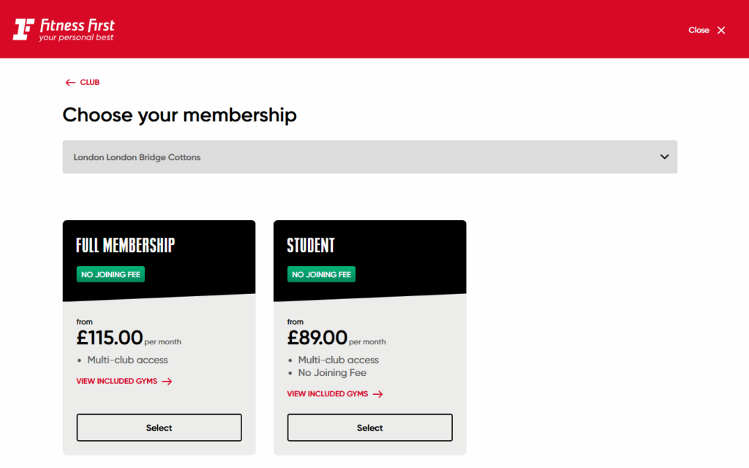This screenshot has width=749, height=468.
Task: Click the NO JOINING FEE badge on Full Membership
Action: (110, 274)
